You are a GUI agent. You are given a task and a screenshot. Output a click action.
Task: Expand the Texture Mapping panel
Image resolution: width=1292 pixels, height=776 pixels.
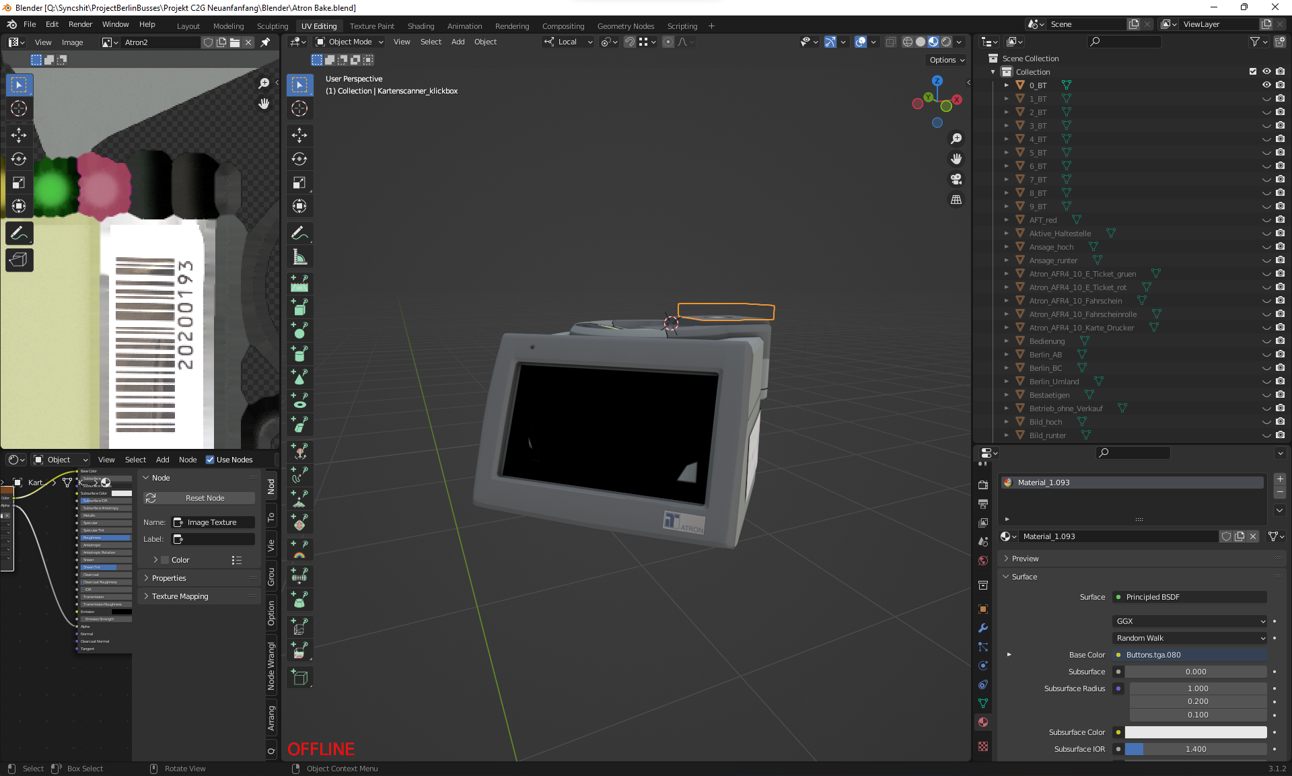[x=180, y=596]
